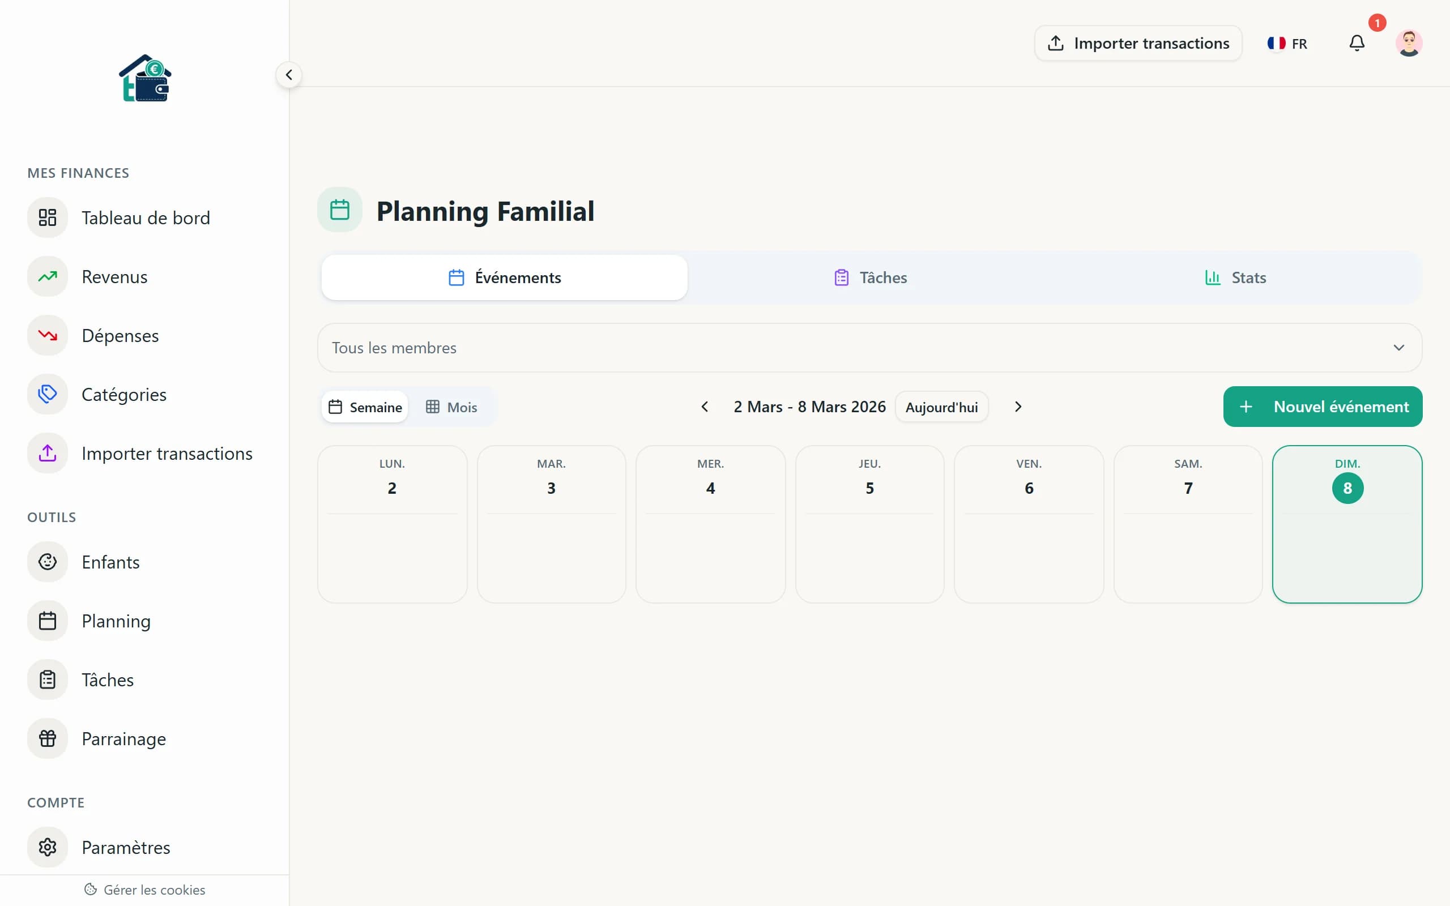The image size is (1450, 906).
Task: Open the Dépenses page
Action: (x=121, y=335)
